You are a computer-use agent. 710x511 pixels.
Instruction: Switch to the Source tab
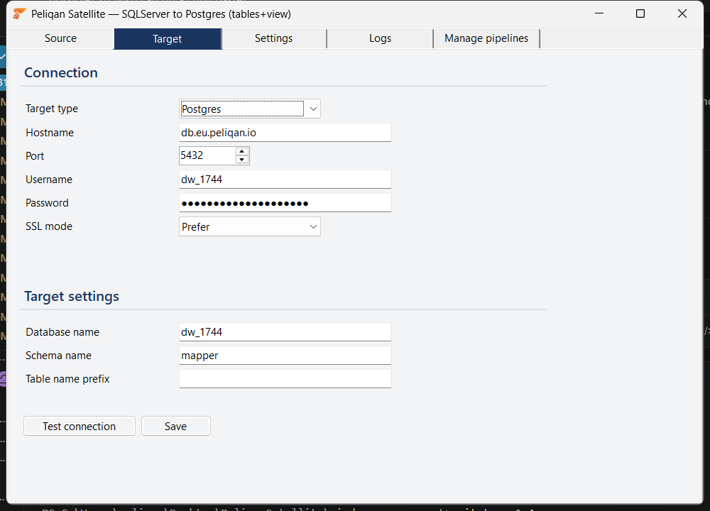pos(60,38)
